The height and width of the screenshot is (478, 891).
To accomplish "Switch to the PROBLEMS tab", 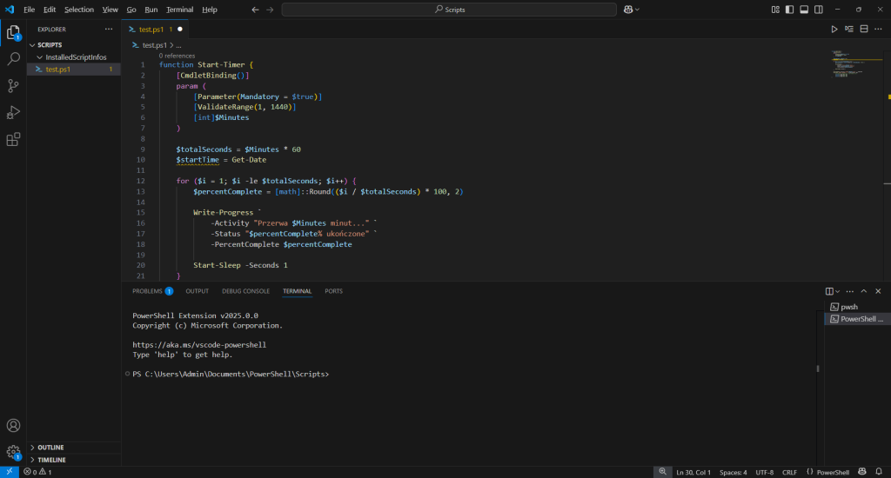I will (152, 291).
